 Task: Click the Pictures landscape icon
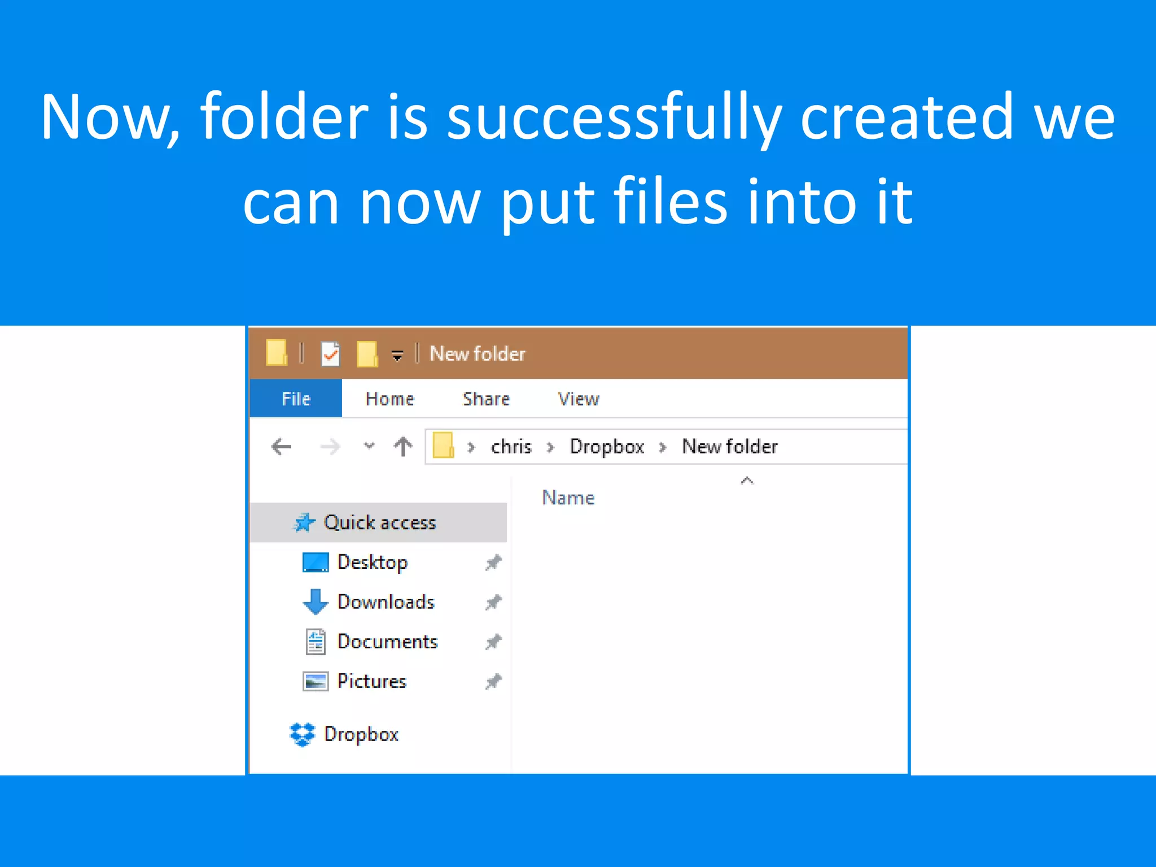click(316, 682)
